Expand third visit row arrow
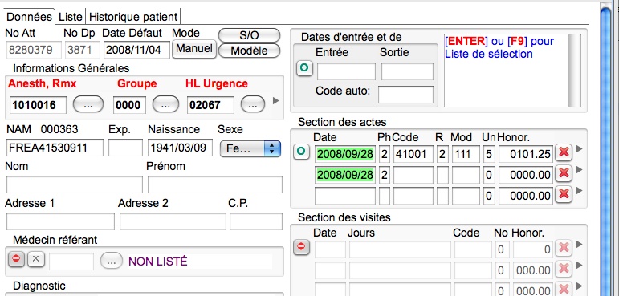The image size is (619, 296). 579,286
